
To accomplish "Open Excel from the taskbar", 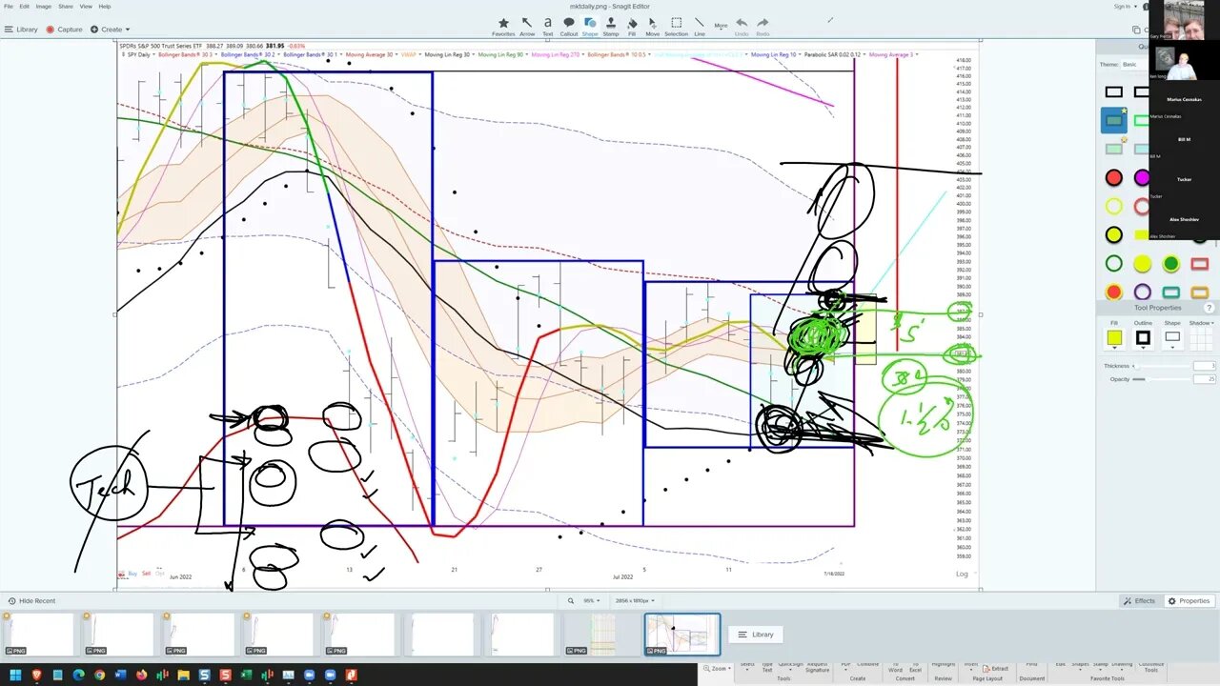I will [x=246, y=676].
